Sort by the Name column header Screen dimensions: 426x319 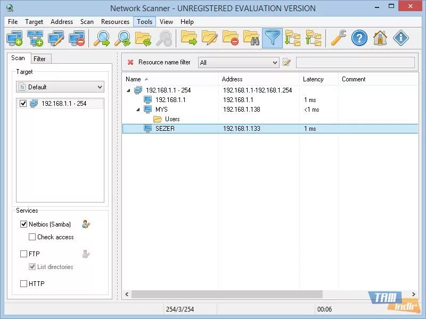tap(170, 79)
